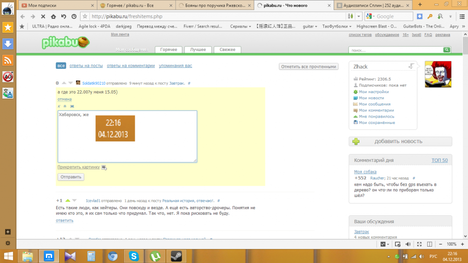Upvote the comment by Icevlad1

68,200
